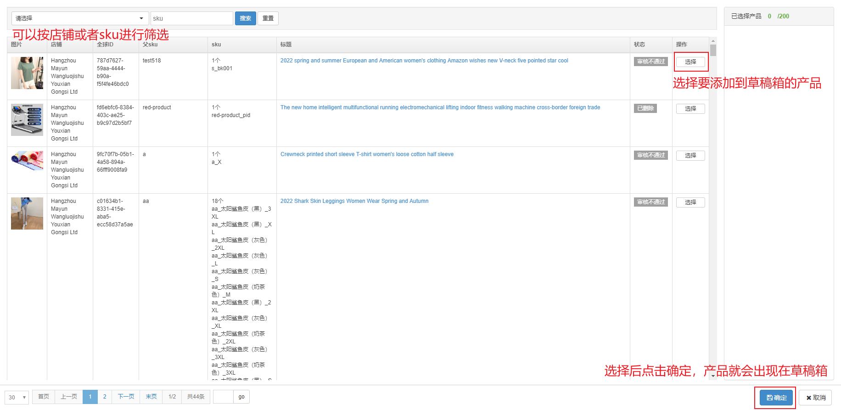Image resolution: width=841 pixels, height=410 pixels.
Task: Click the 重置 reset button
Action: [x=268, y=18]
